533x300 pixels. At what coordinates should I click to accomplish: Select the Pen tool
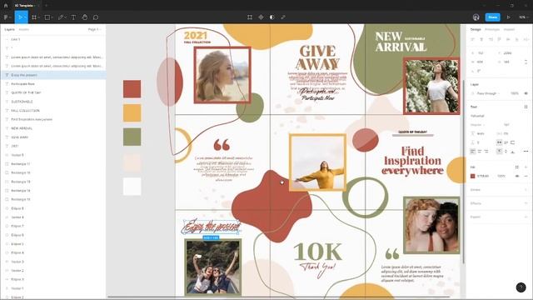point(61,17)
